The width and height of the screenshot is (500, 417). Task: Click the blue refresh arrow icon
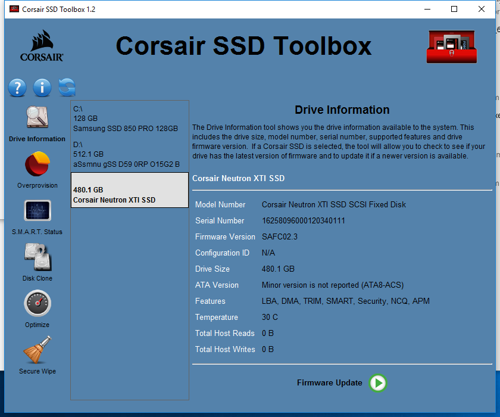pyautogui.click(x=67, y=88)
